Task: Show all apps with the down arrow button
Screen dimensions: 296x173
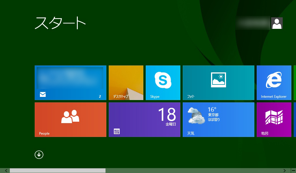Action: click(39, 155)
